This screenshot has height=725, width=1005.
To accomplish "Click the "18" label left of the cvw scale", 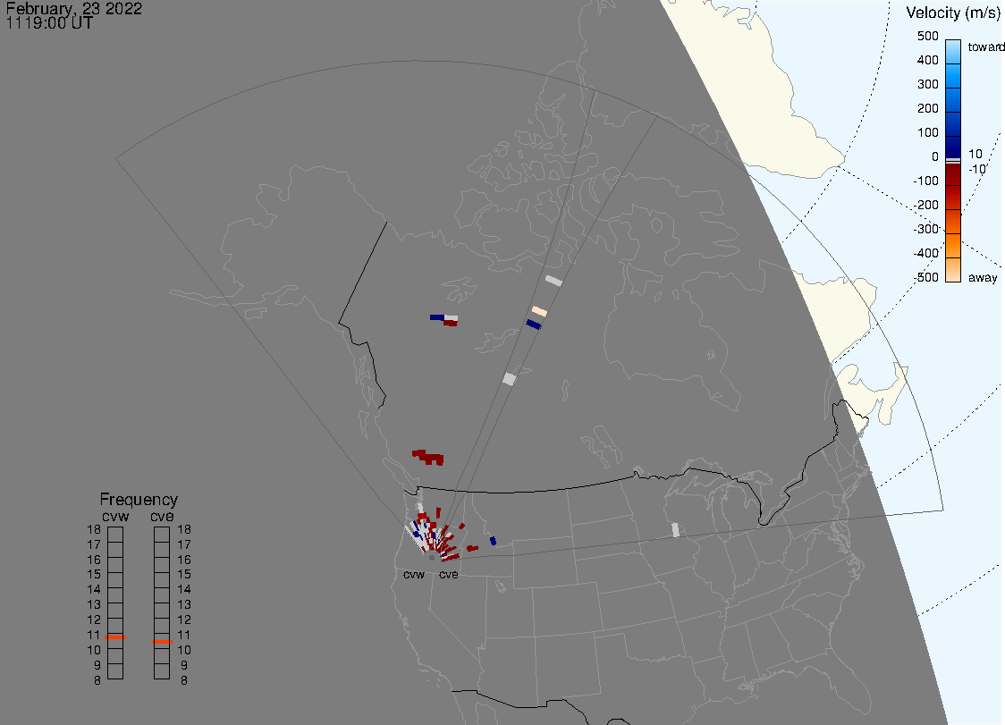I will [x=94, y=530].
